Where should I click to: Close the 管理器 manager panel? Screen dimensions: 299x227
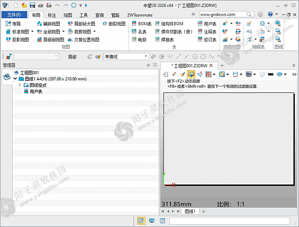tap(155, 65)
